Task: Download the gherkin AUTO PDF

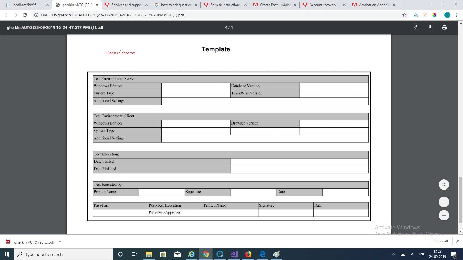Action: [x=430, y=27]
